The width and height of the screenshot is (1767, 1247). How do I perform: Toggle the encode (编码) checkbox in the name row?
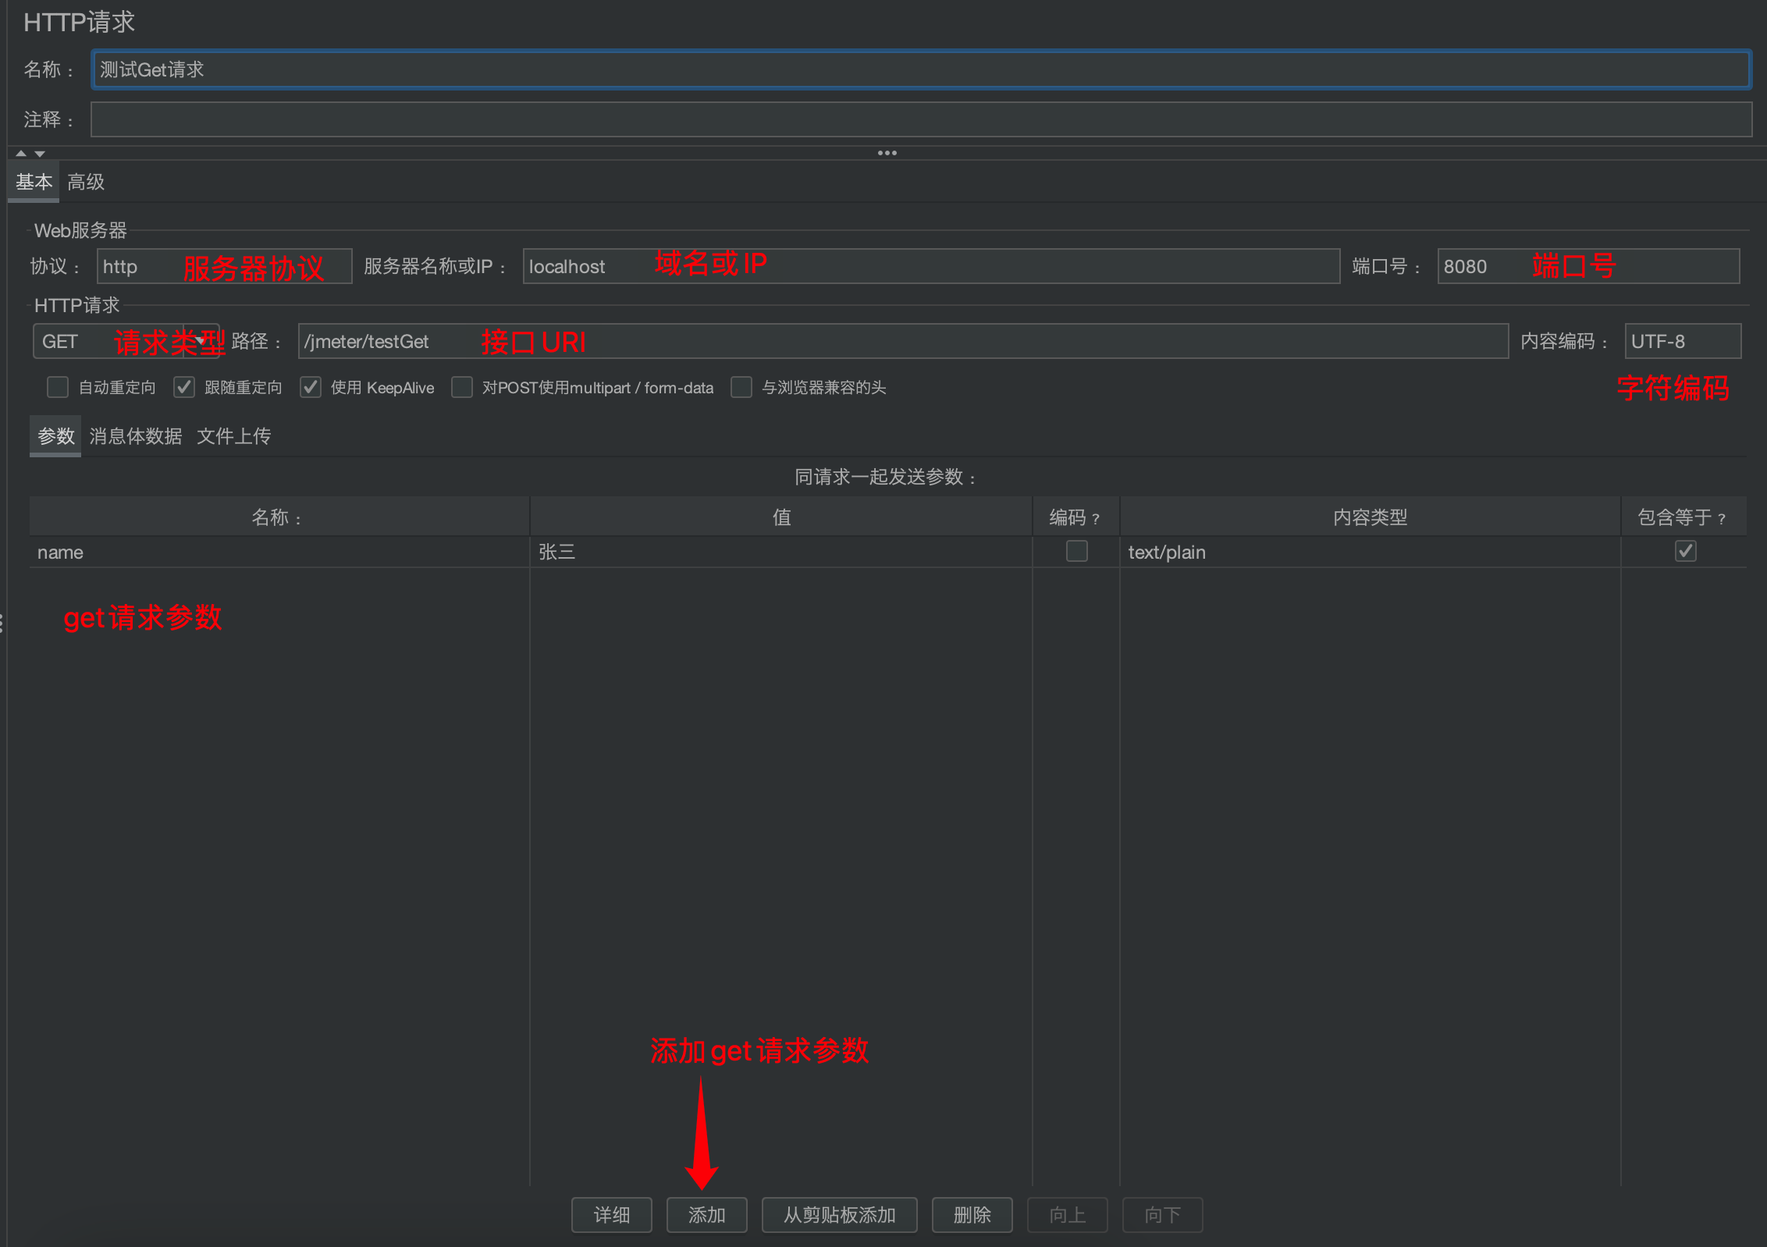coord(1076,551)
